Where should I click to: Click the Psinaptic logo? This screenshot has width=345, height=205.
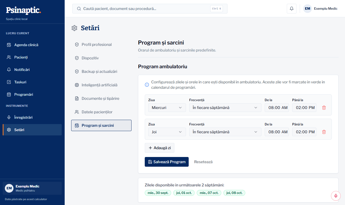[x=23, y=11]
